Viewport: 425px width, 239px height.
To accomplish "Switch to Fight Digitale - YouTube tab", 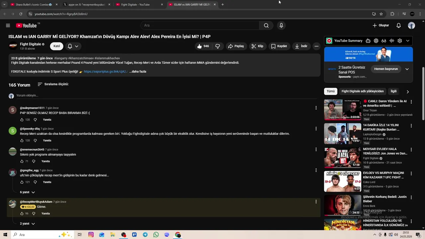I will pyautogui.click(x=139, y=5).
